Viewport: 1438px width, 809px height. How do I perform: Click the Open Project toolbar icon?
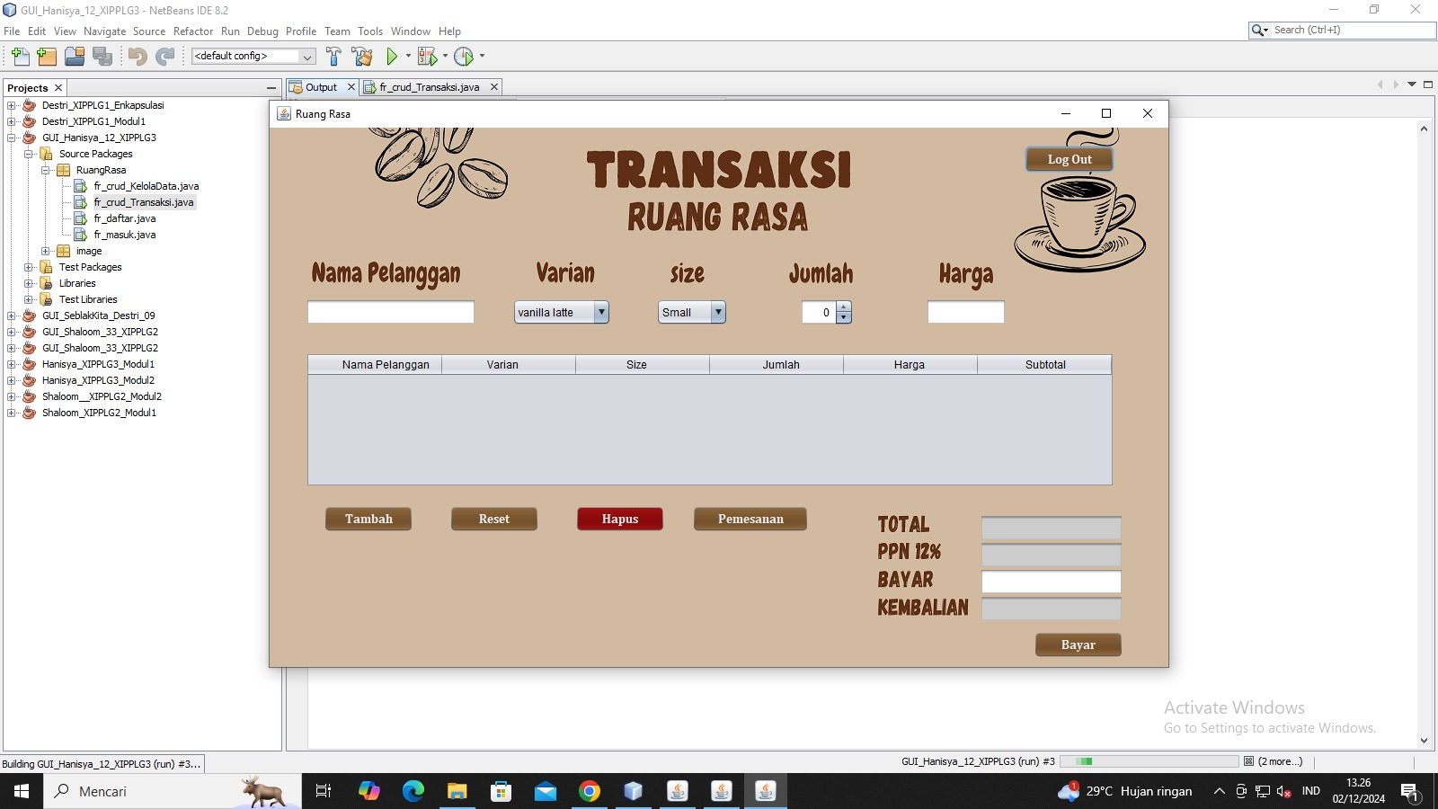click(75, 57)
